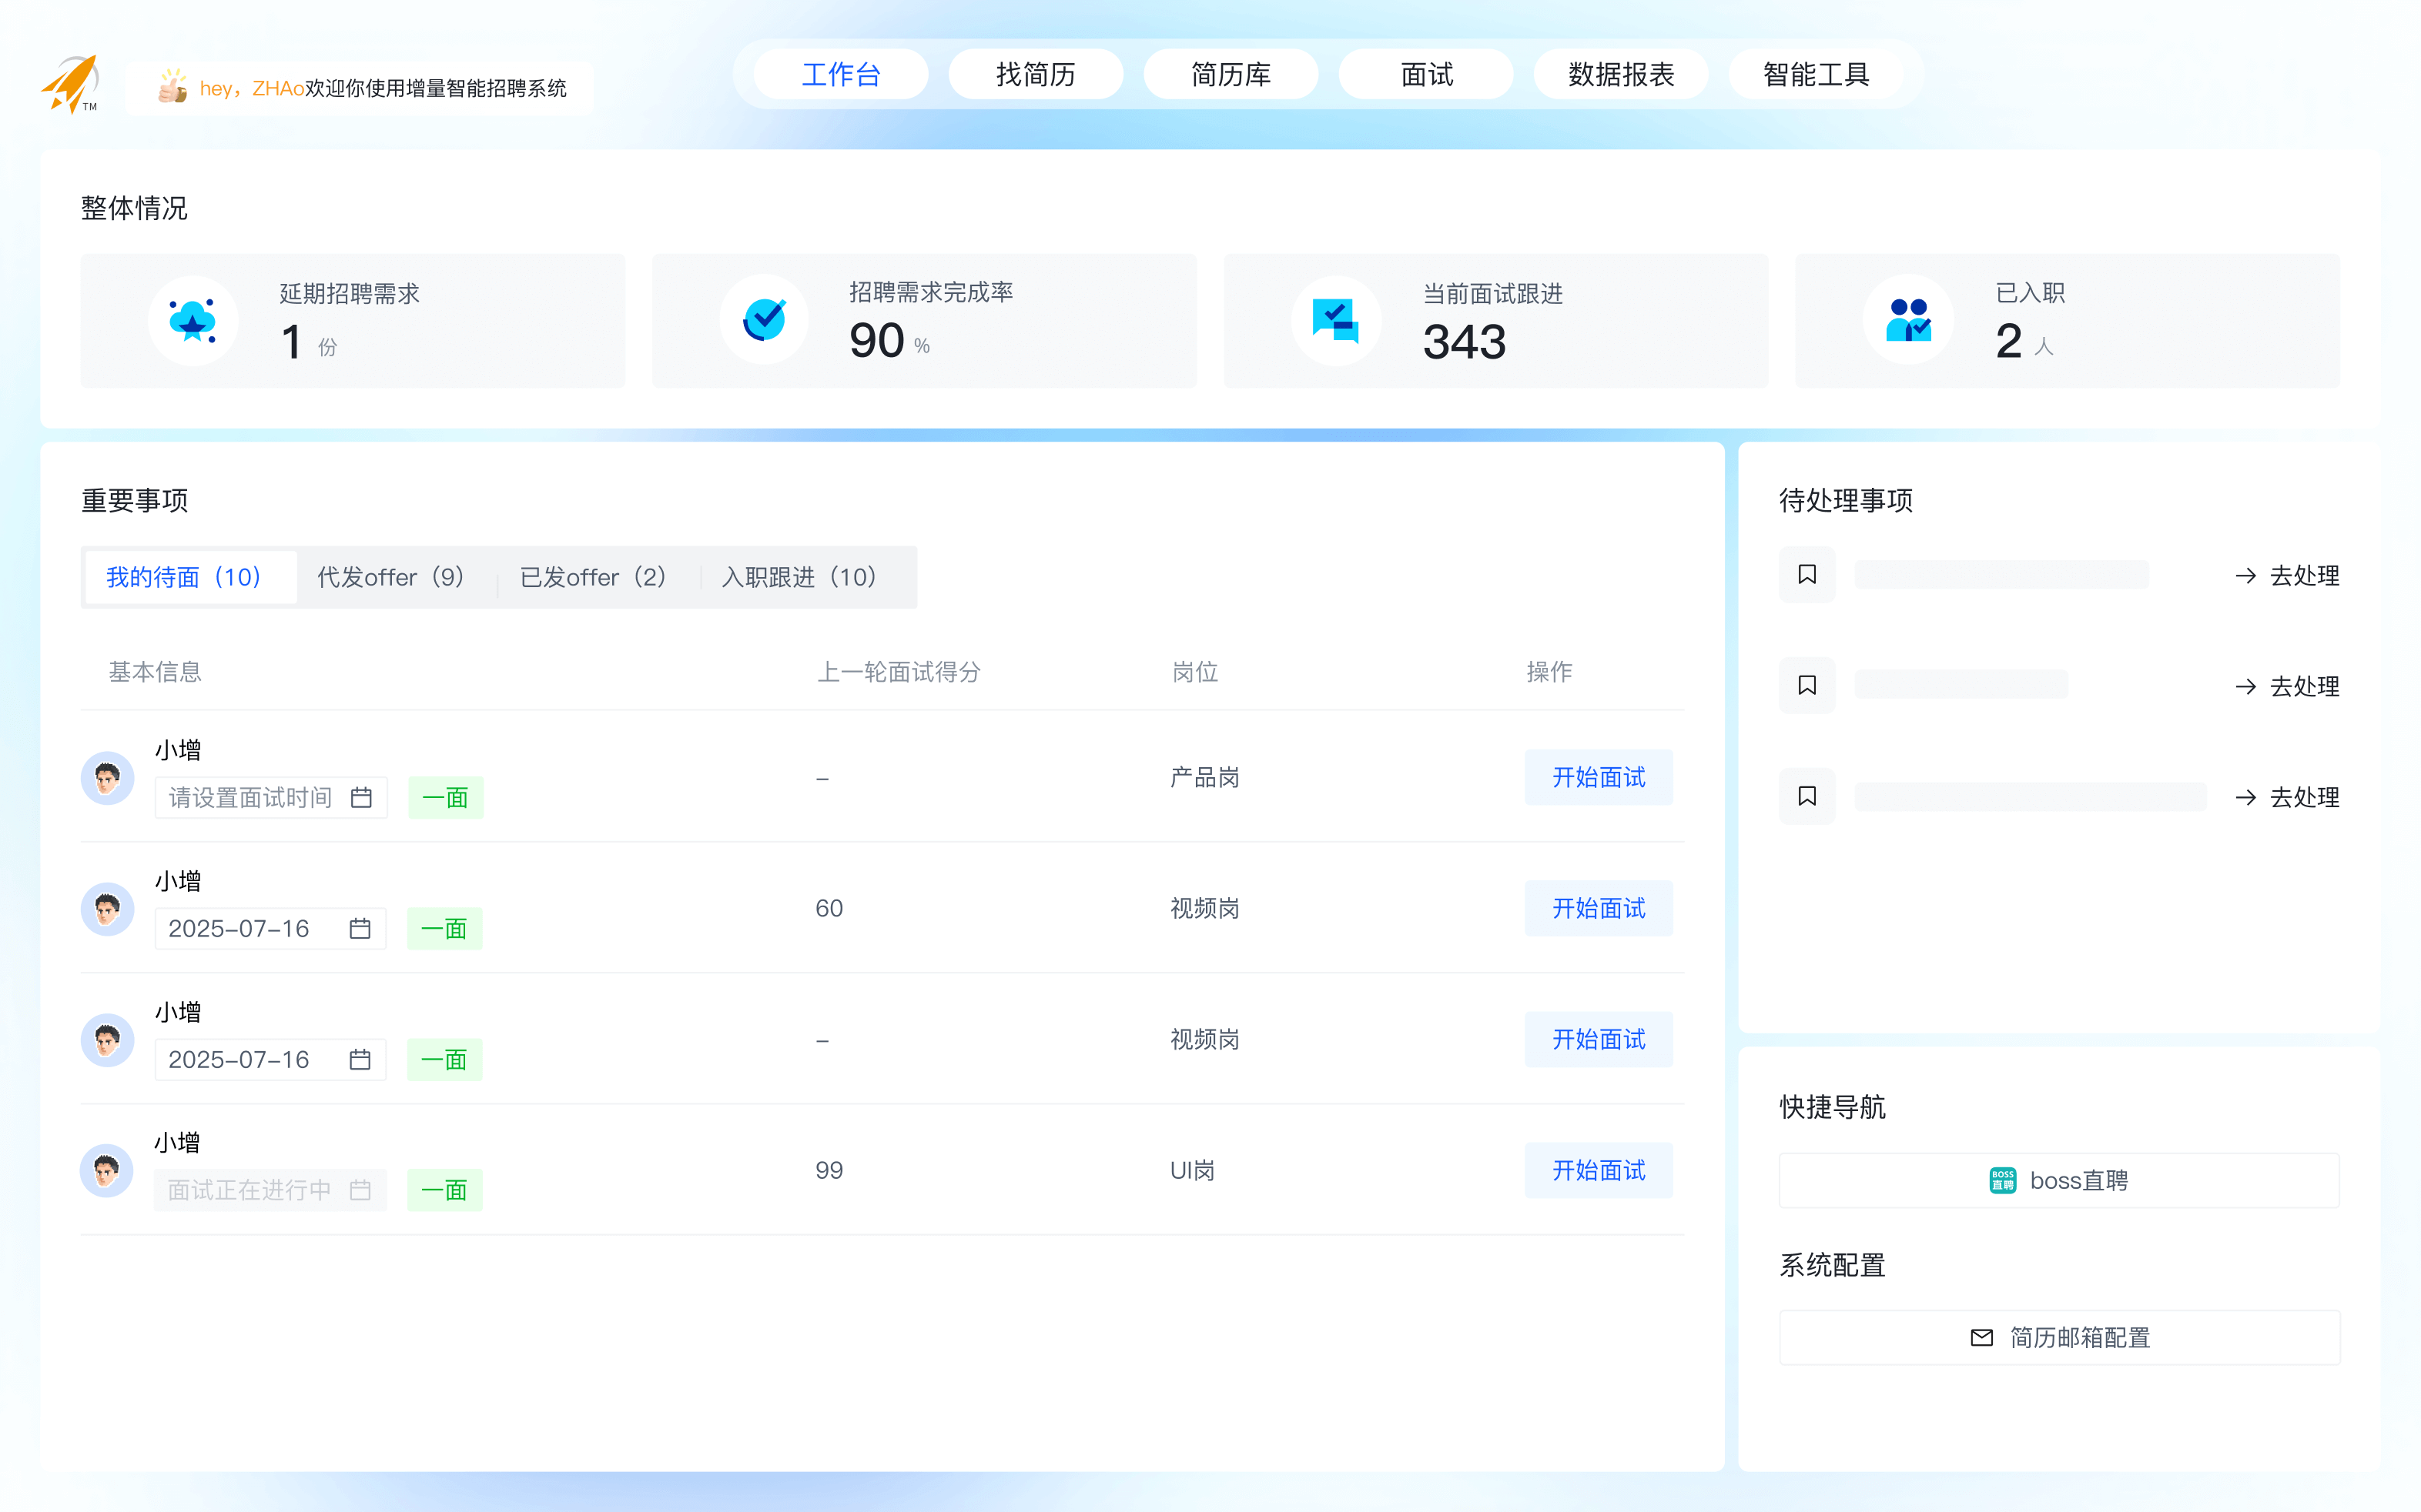Viewport: 2421px width, 1512px height.
Task: Click the onboarded people icon
Action: [1908, 321]
